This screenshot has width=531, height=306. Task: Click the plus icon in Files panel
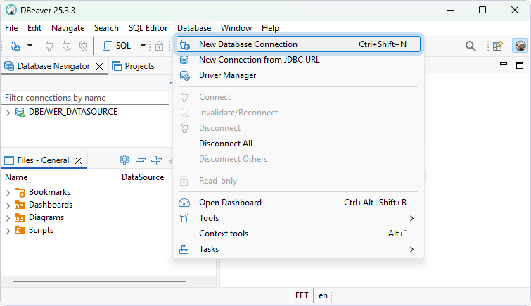point(156,160)
